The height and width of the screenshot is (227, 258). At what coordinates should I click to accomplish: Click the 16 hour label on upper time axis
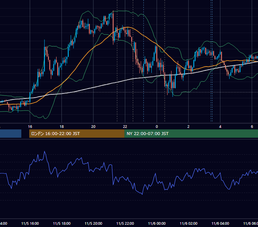click(x=30, y=127)
